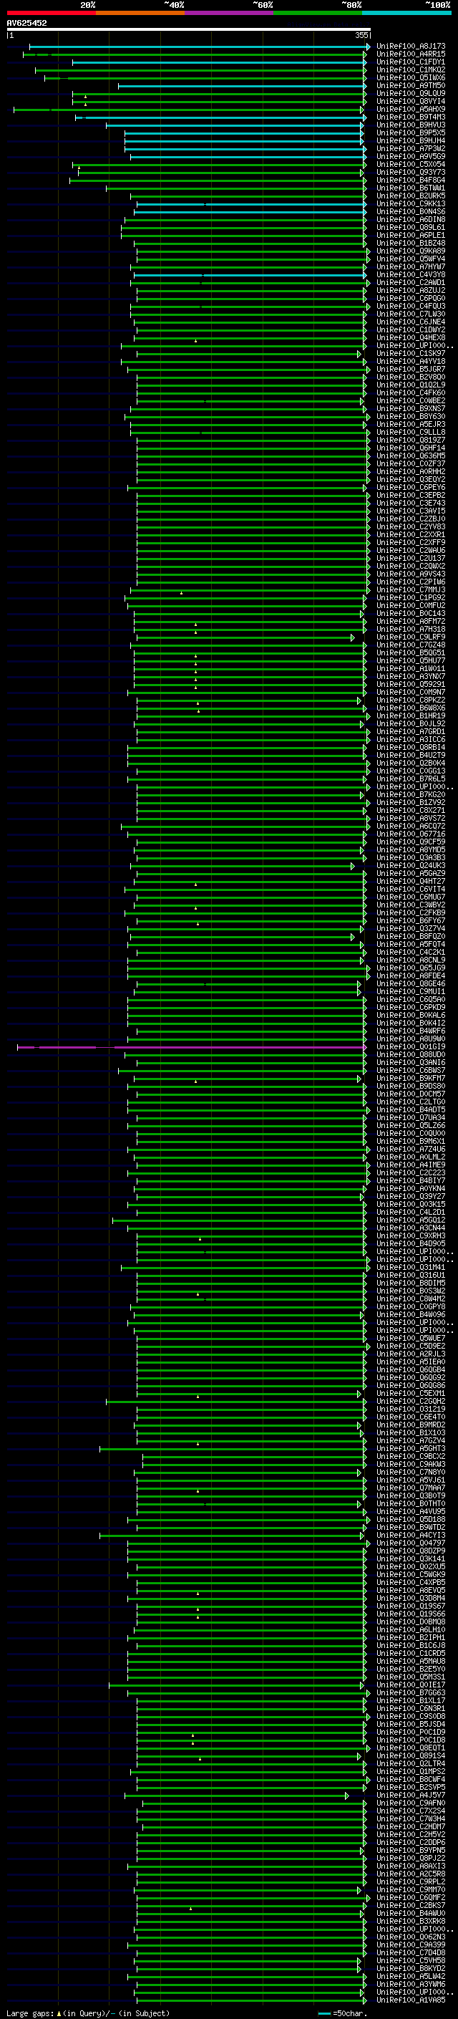Pick the UniRef100_C0GPY8 hit label
The image size is (458, 2019).
[410, 1306]
